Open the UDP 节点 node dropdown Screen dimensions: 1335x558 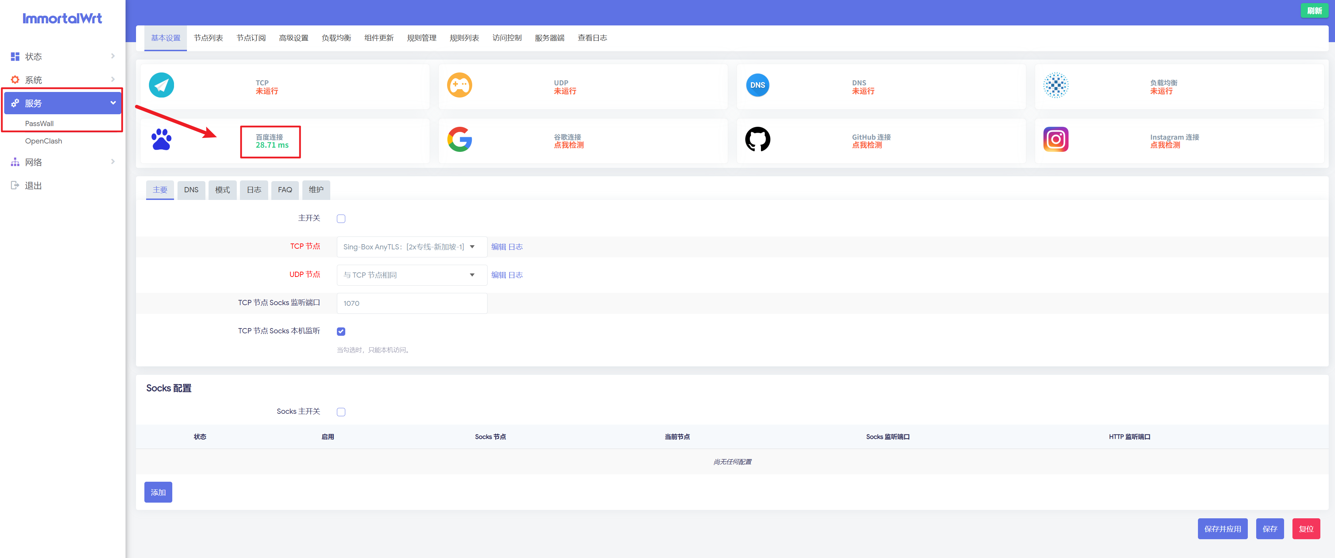[412, 275]
